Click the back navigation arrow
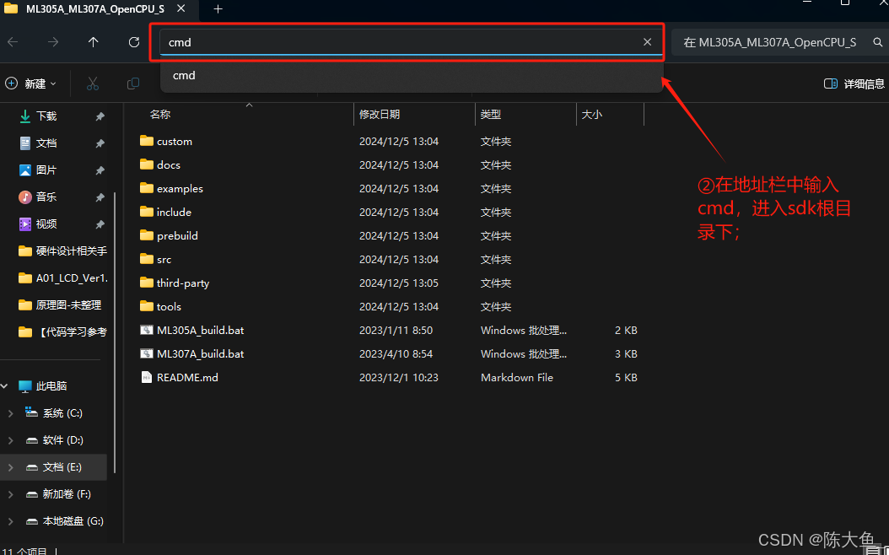Screen dimensions: 889x555 click(13, 41)
